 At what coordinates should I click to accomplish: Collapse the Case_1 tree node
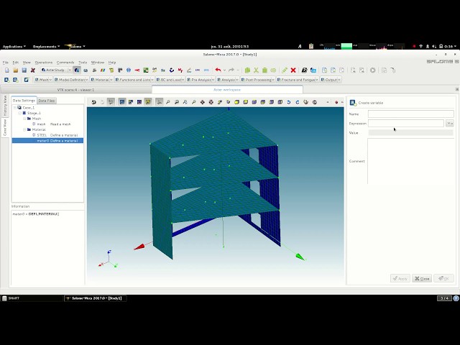(x=15, y=108)
